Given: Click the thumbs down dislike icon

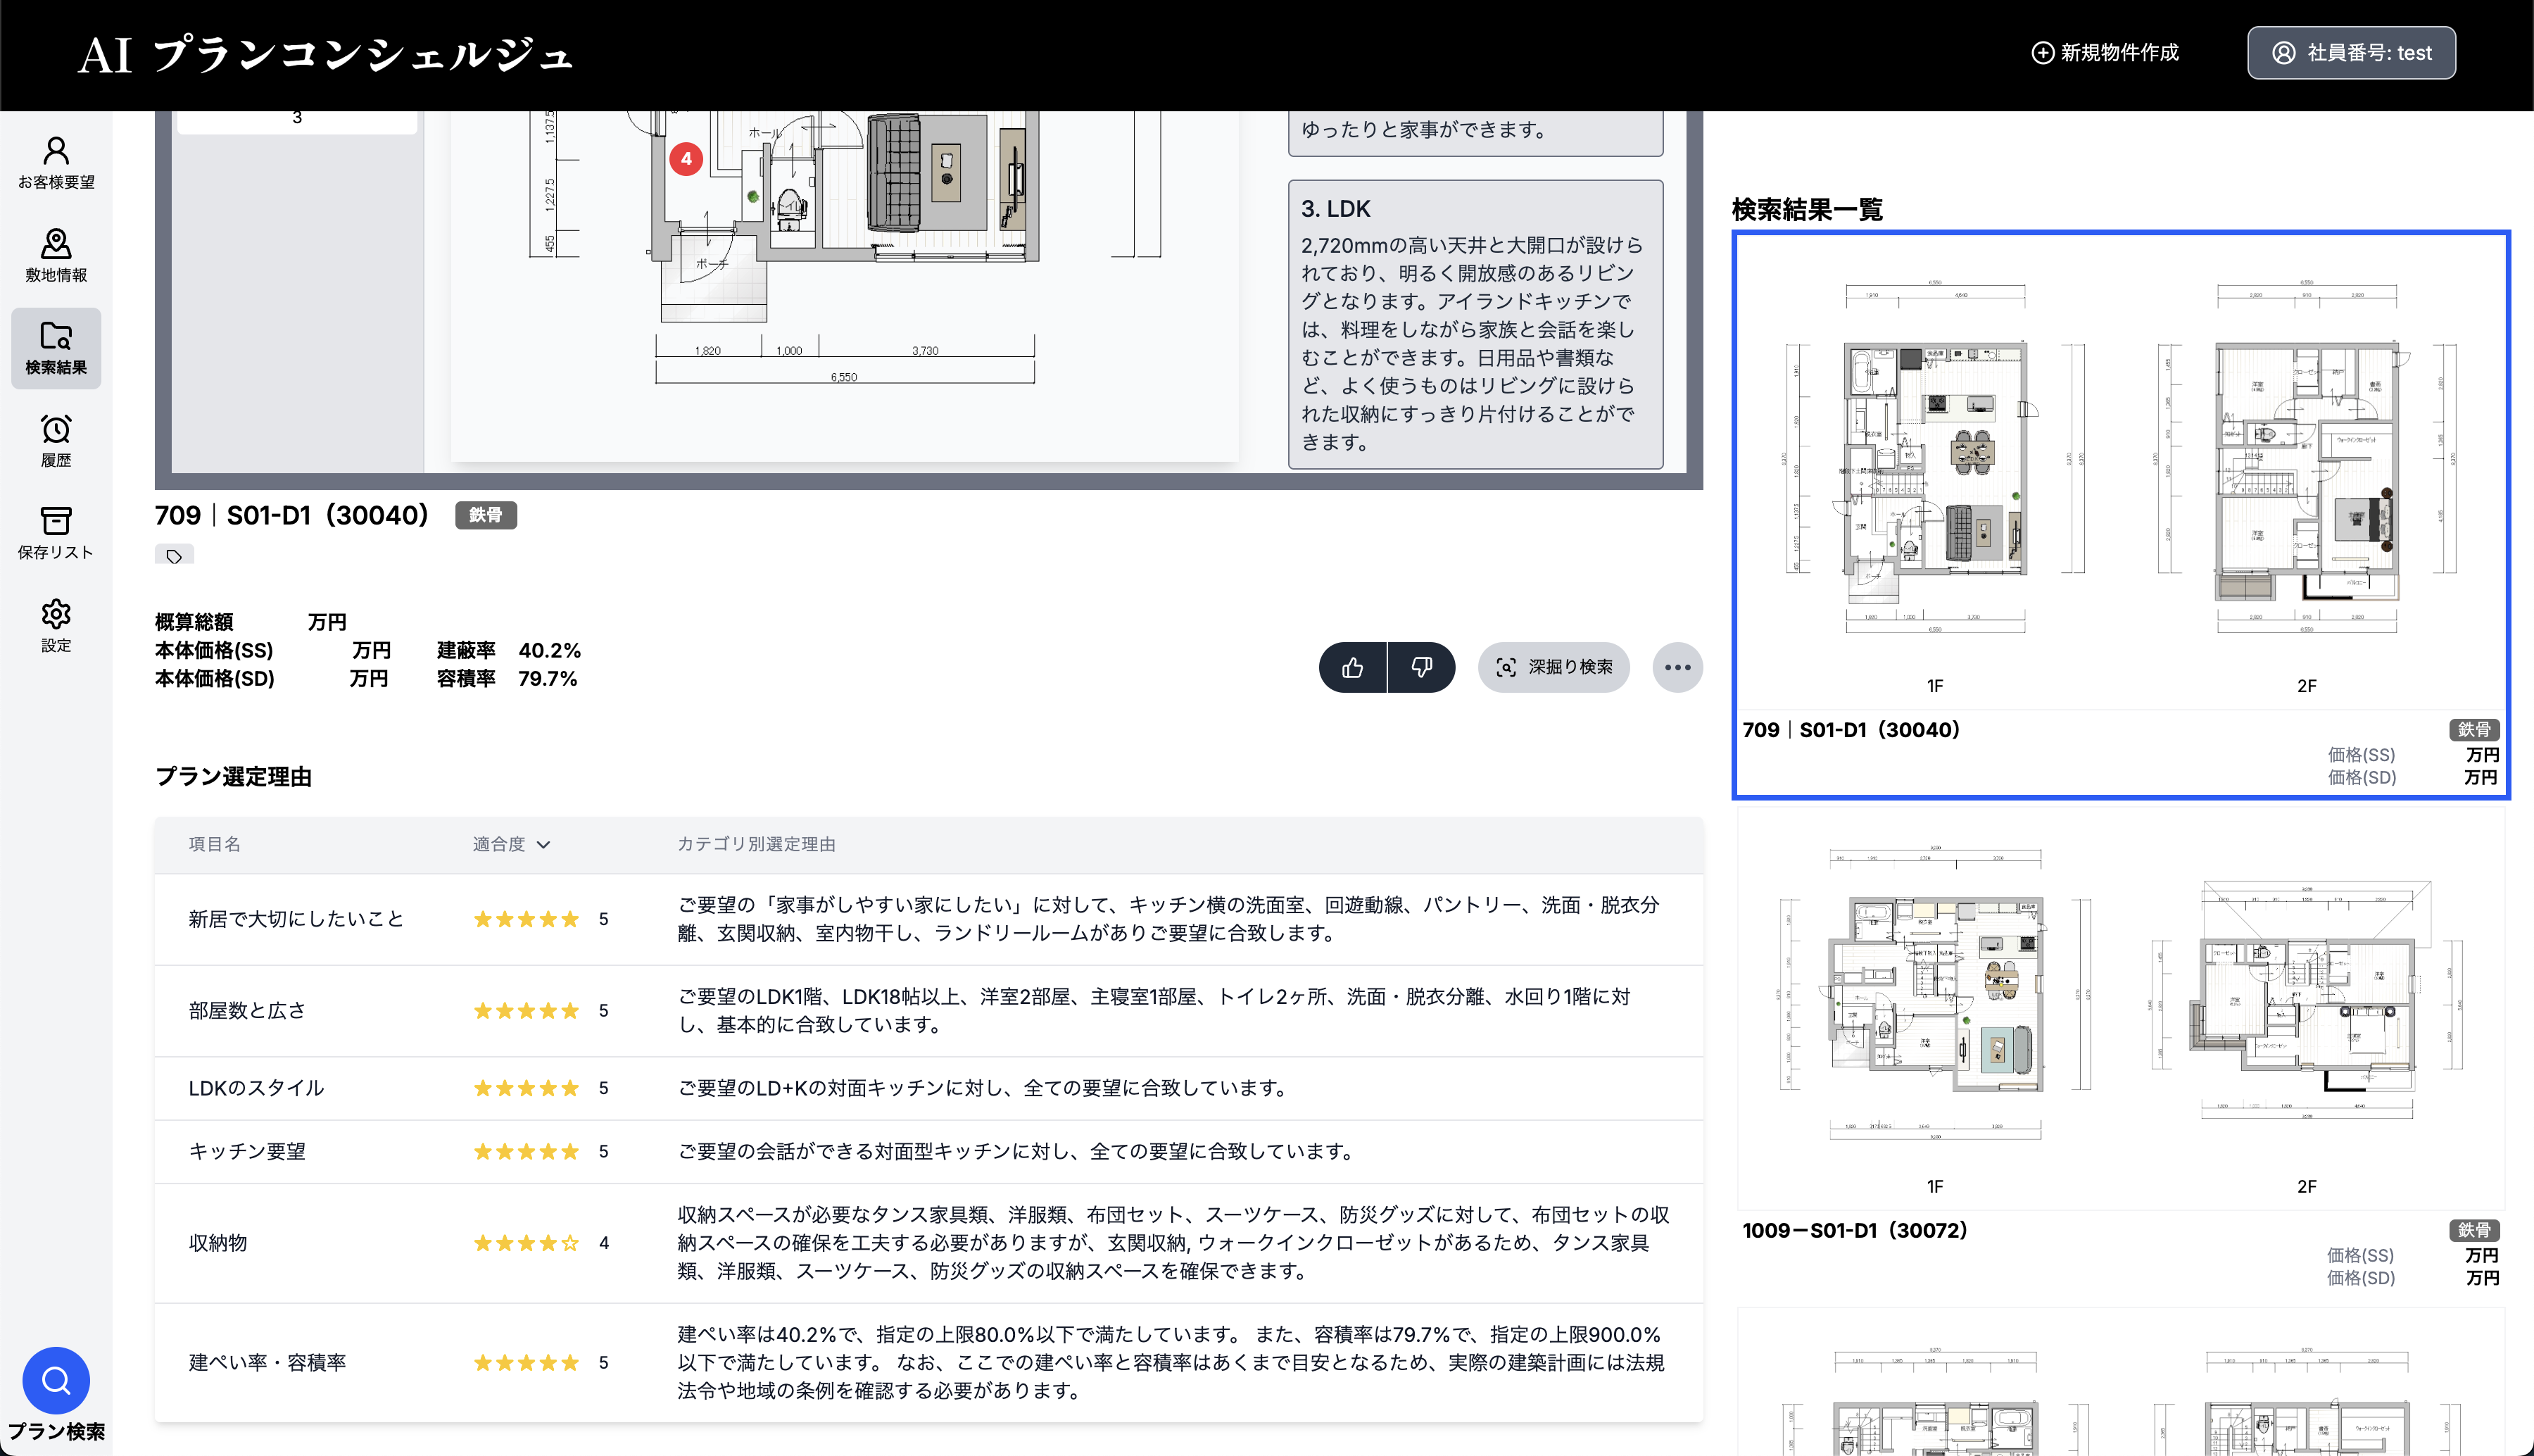Looking at the screenshot, I should click(1421, 667).
